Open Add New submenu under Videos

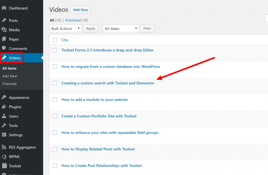click(10, 76)
